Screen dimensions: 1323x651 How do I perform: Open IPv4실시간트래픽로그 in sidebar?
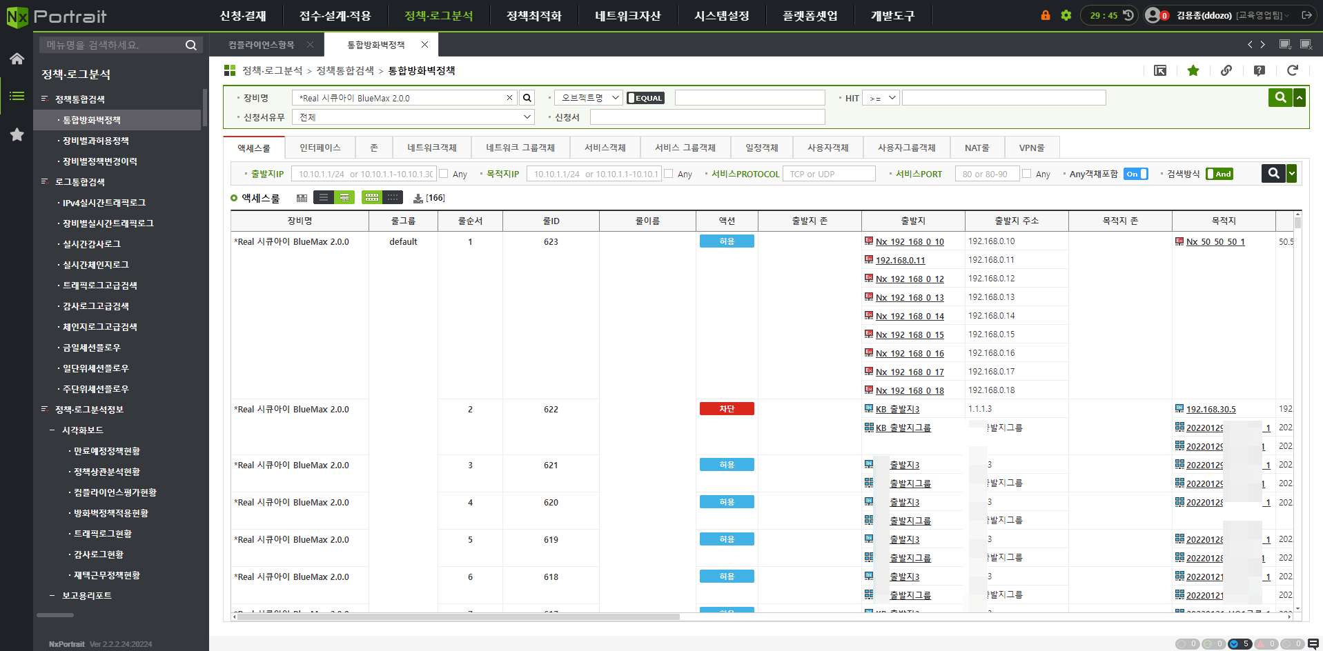104,203
